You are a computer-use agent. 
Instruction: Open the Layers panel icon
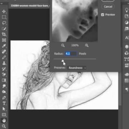[x=126, y=47]
